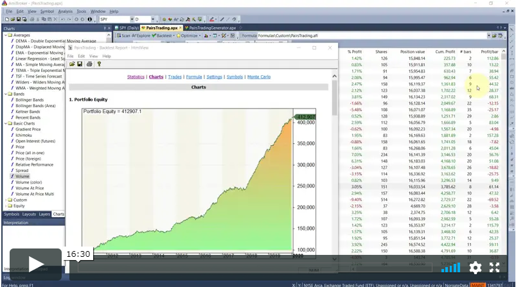This screenshot has height=287, width=516.
Task: Open the symbol SPY dropdown
Action: pos(132,19)
